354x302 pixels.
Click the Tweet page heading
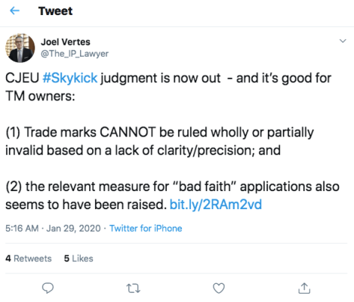[x=55, y=11]
